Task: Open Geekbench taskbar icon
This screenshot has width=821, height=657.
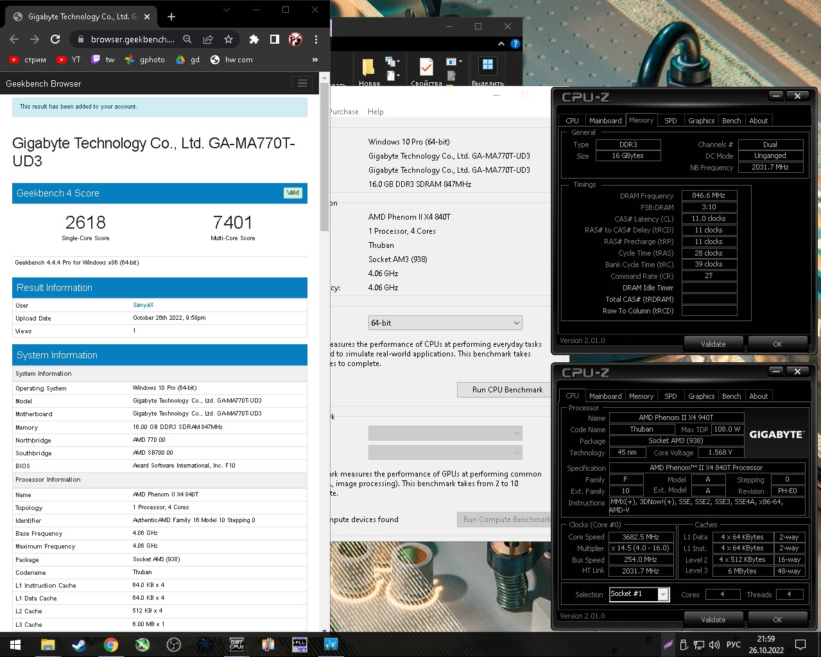Action: 331,645
